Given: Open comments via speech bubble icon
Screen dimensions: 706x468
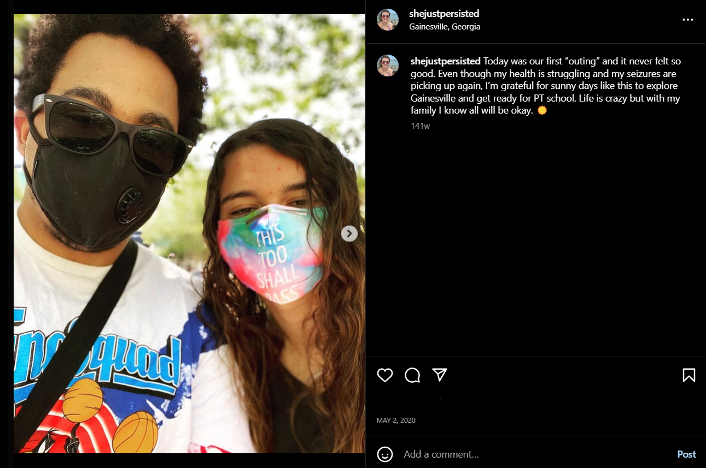Looking at the screenshot, I should [x=412, y=375].
